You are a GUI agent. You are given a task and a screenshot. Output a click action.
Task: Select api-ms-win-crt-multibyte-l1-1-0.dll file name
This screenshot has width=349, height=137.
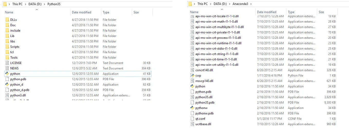[220, 27]
